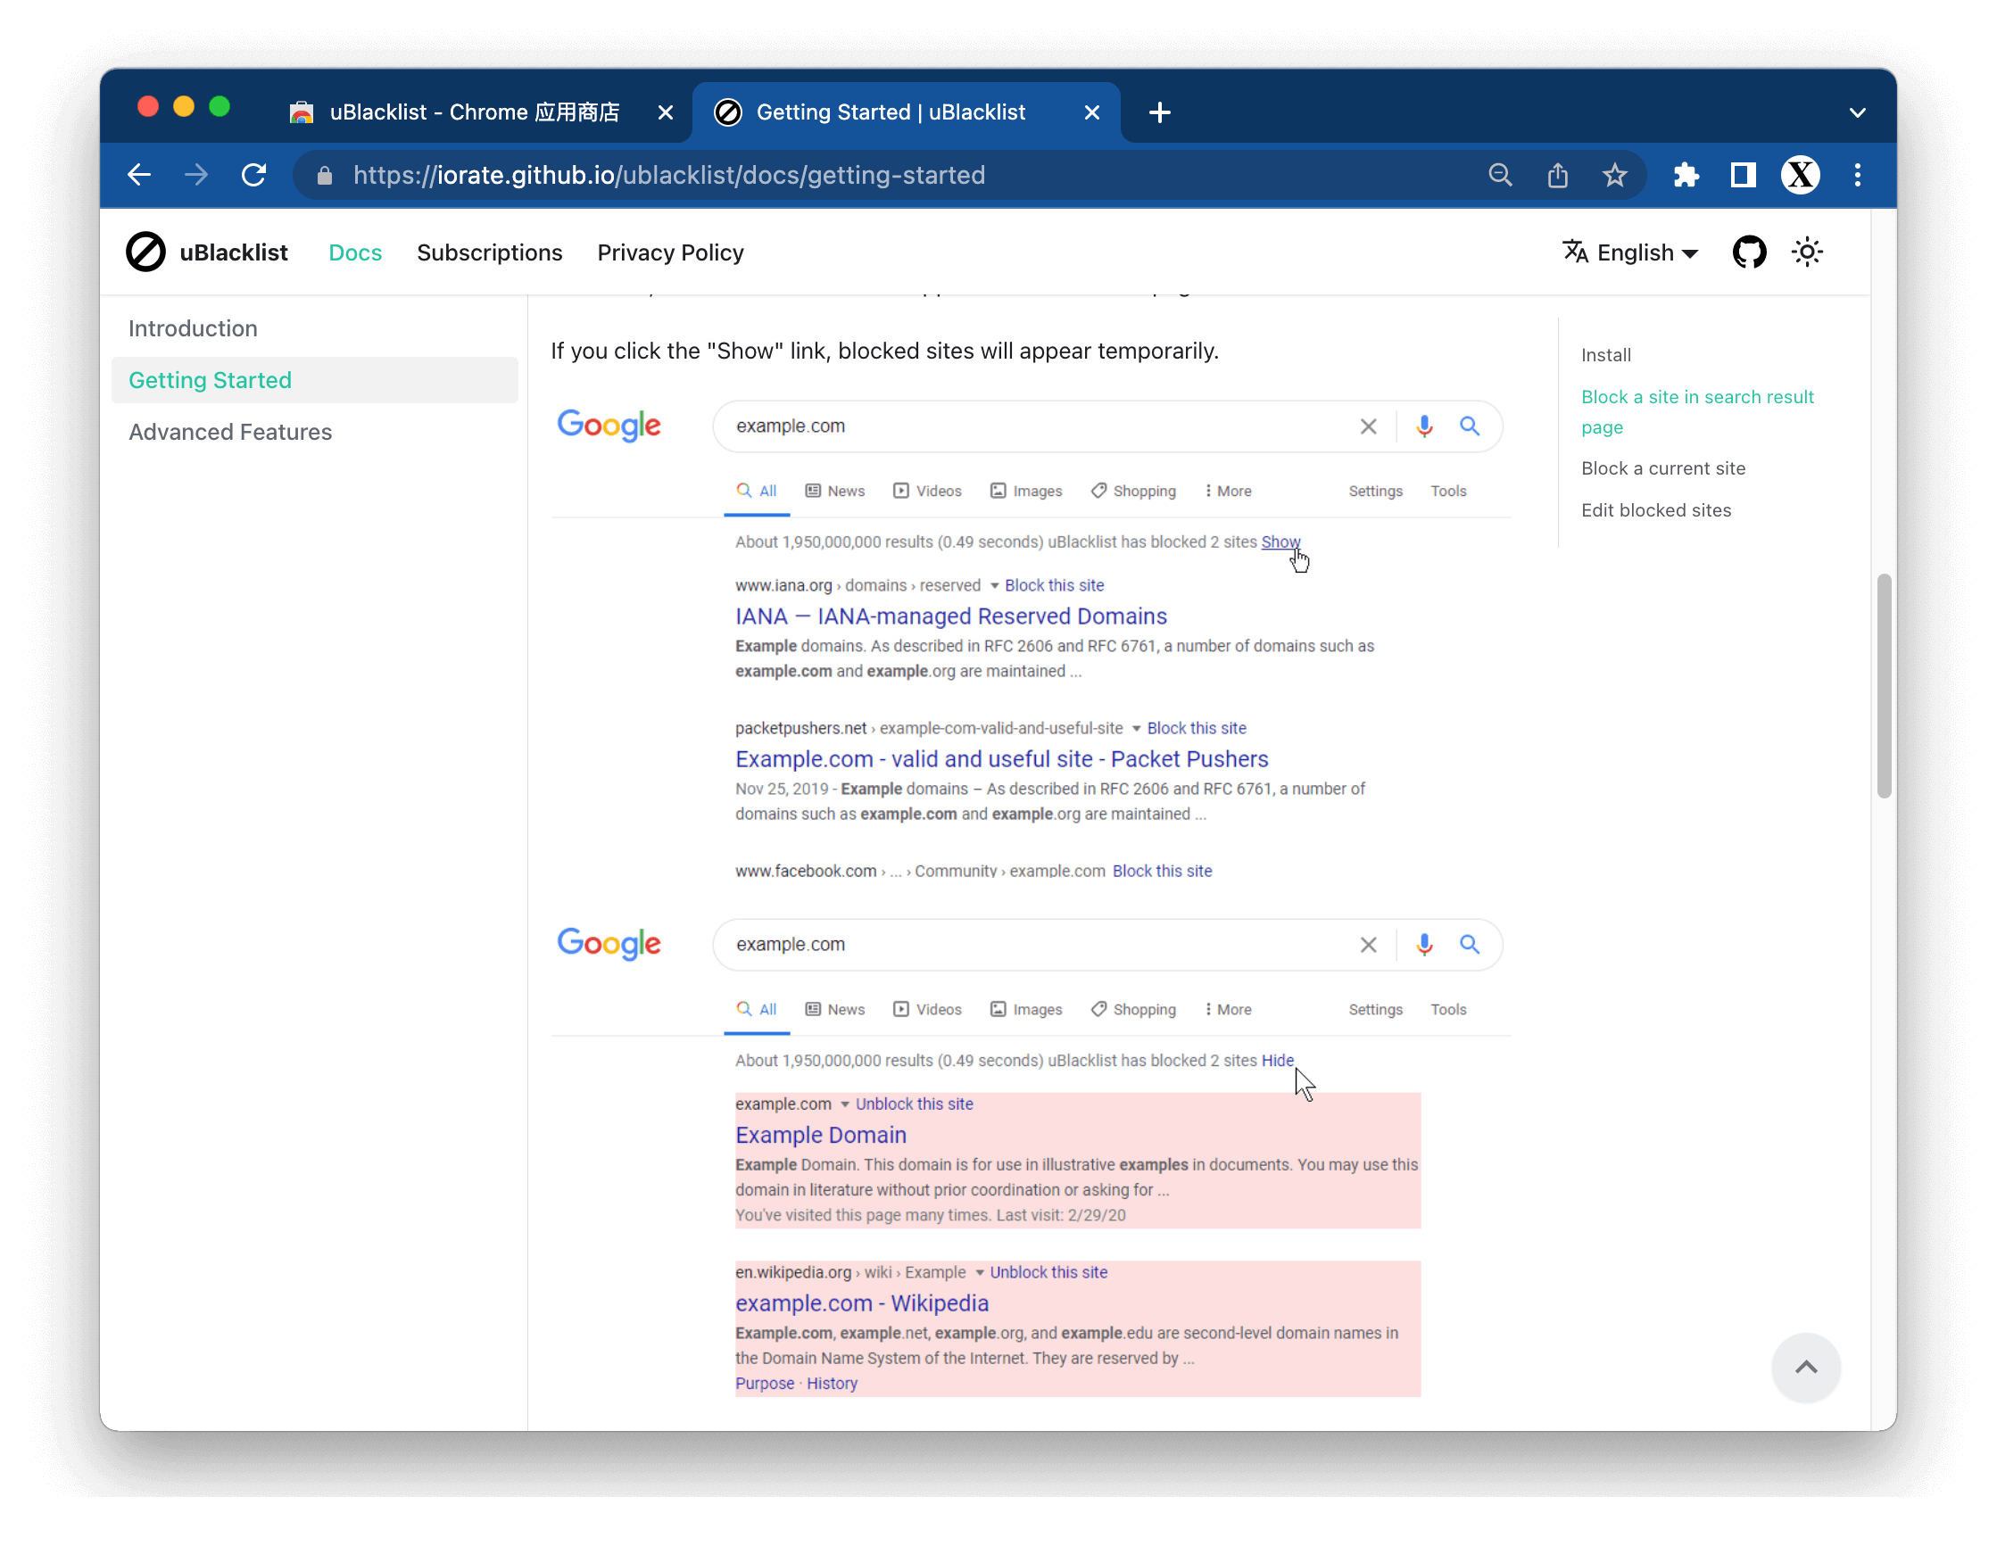Open the Docs nav item
The image size is (1997, 1563).
(355, 252)
